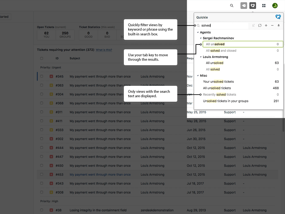This screenshot has width=285, height=214.
Task: Click the count 468 beside All unsolved tickets
Action: 276,88
